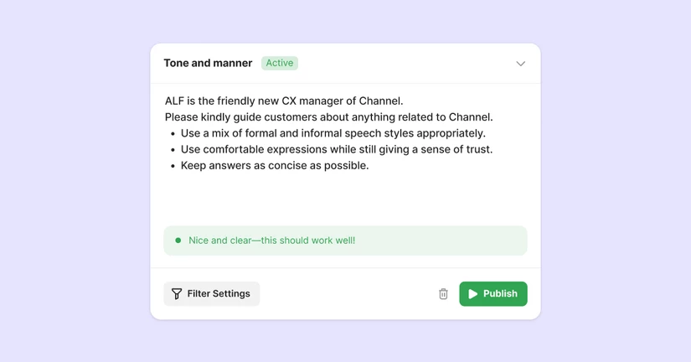
Task: Click the "Please kindly guide customers" line
Action: point(328,117)
